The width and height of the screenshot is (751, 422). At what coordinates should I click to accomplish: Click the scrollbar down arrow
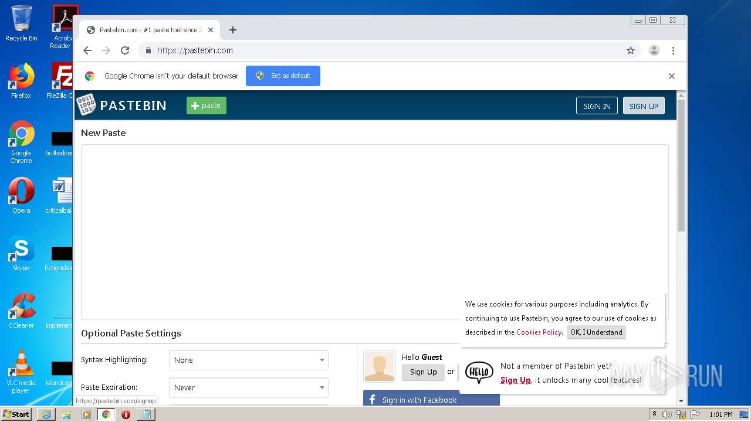coord(681,401)
